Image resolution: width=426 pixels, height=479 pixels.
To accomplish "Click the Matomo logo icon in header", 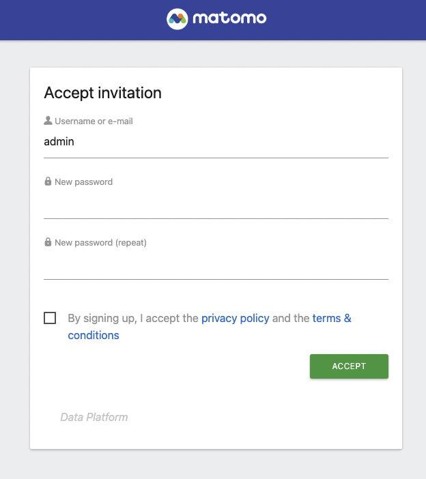I will click(x=177, y=18).
